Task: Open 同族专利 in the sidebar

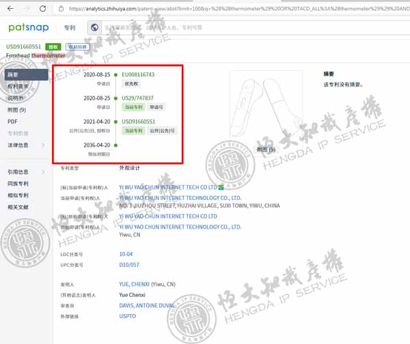Action: tap(18, 184)
